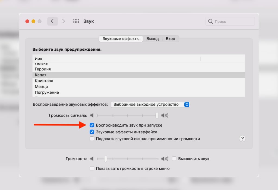Click into the Поиск search field
The image size is (278, 190).
230,21
